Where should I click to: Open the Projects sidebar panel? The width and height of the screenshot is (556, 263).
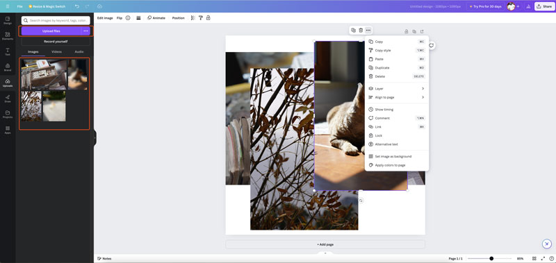[8, 114]
